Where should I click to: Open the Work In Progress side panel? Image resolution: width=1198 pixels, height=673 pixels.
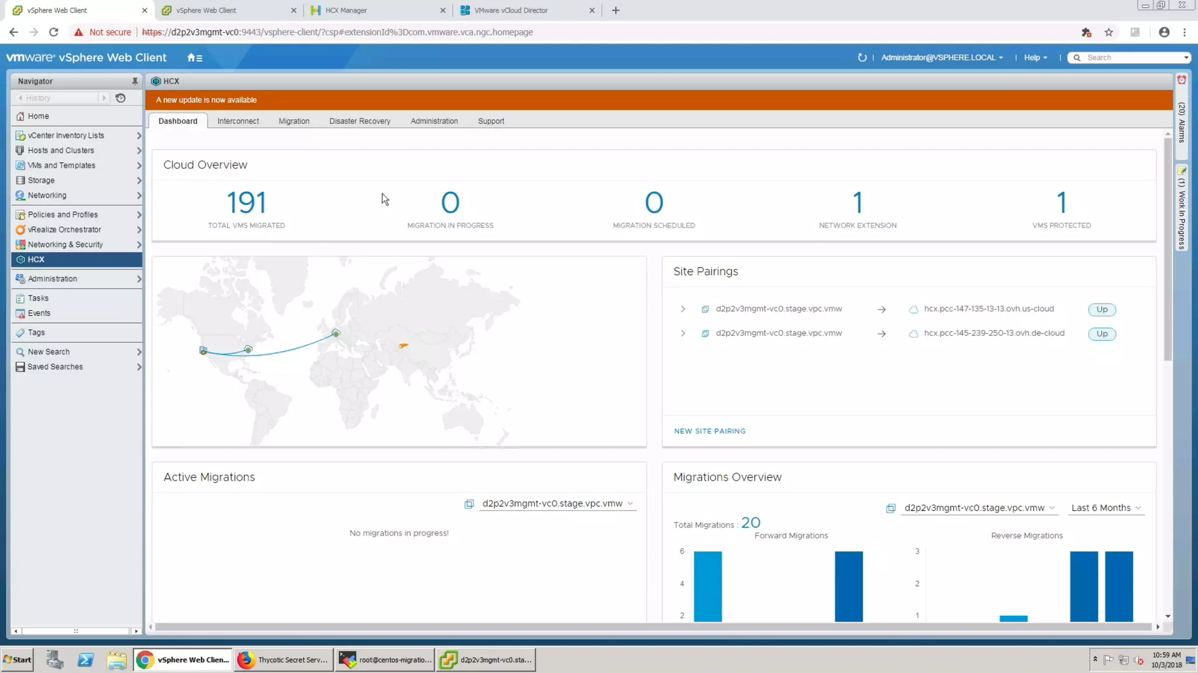point(1182,208)
